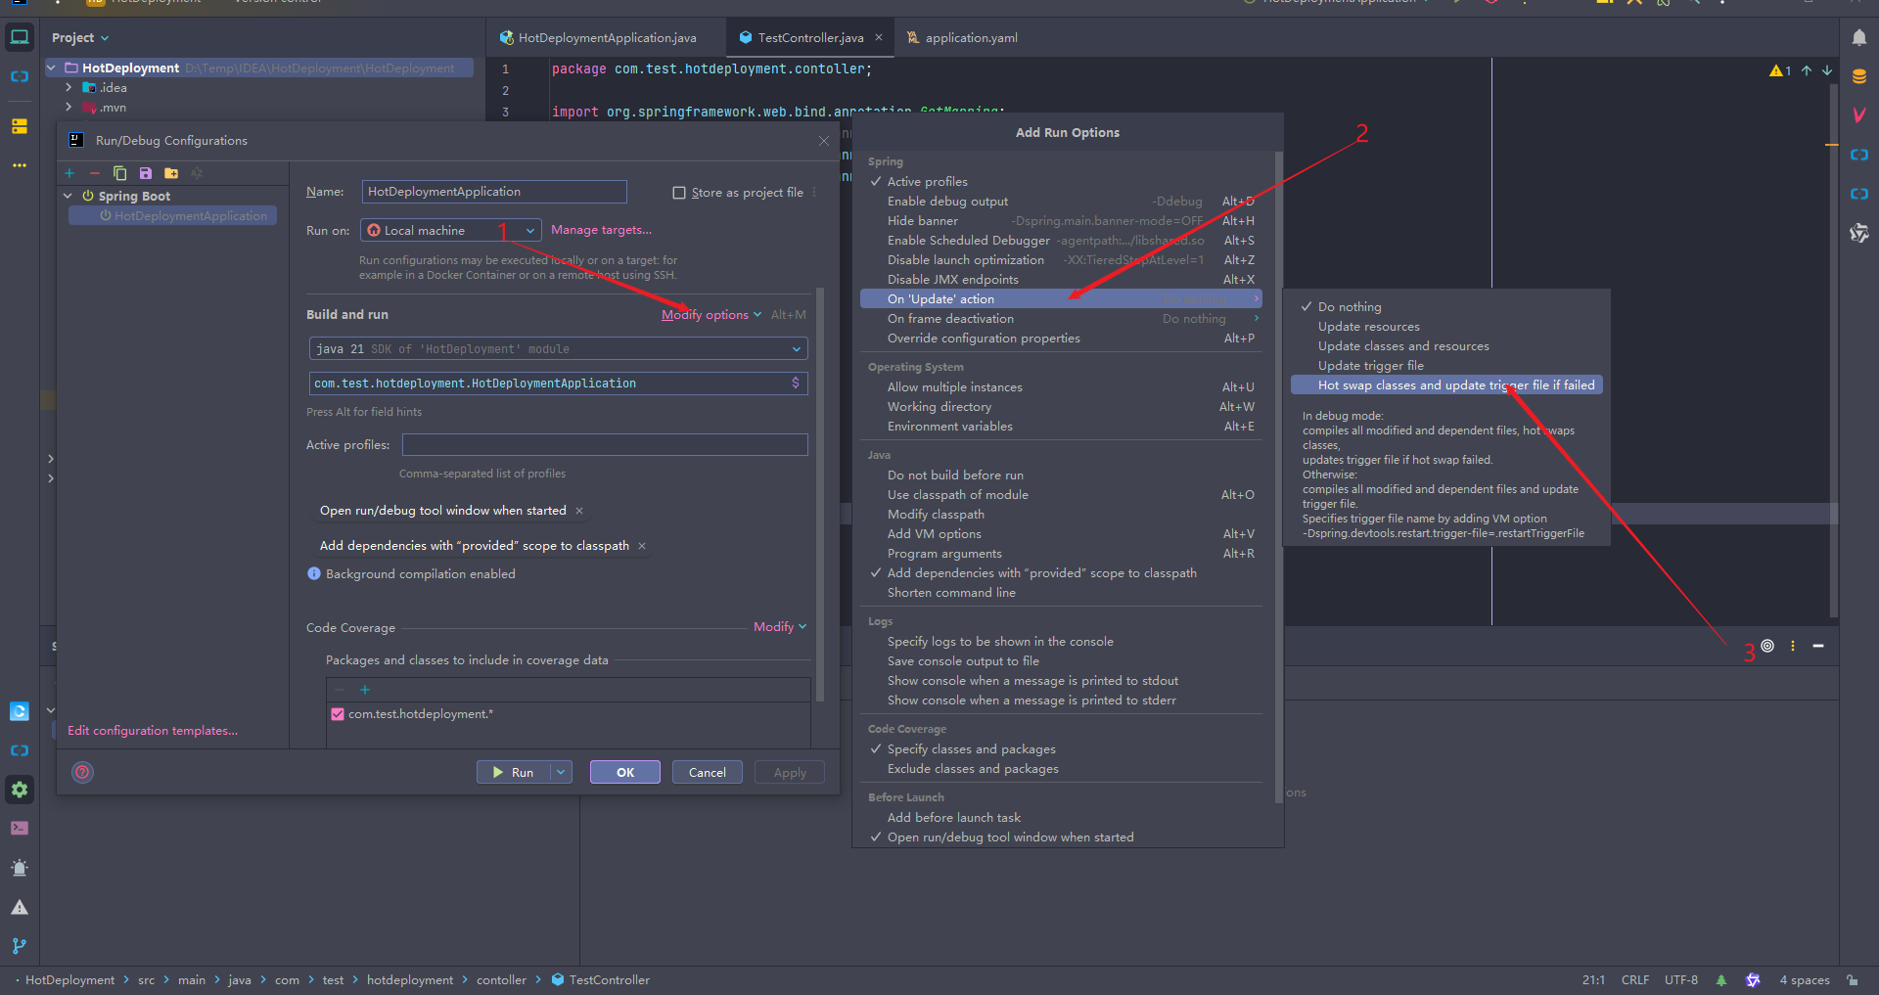This screenshot has height=995, width=1879.
Task: Expand the java 21 SDK module dropdown
Action: [x=558, y=348]
